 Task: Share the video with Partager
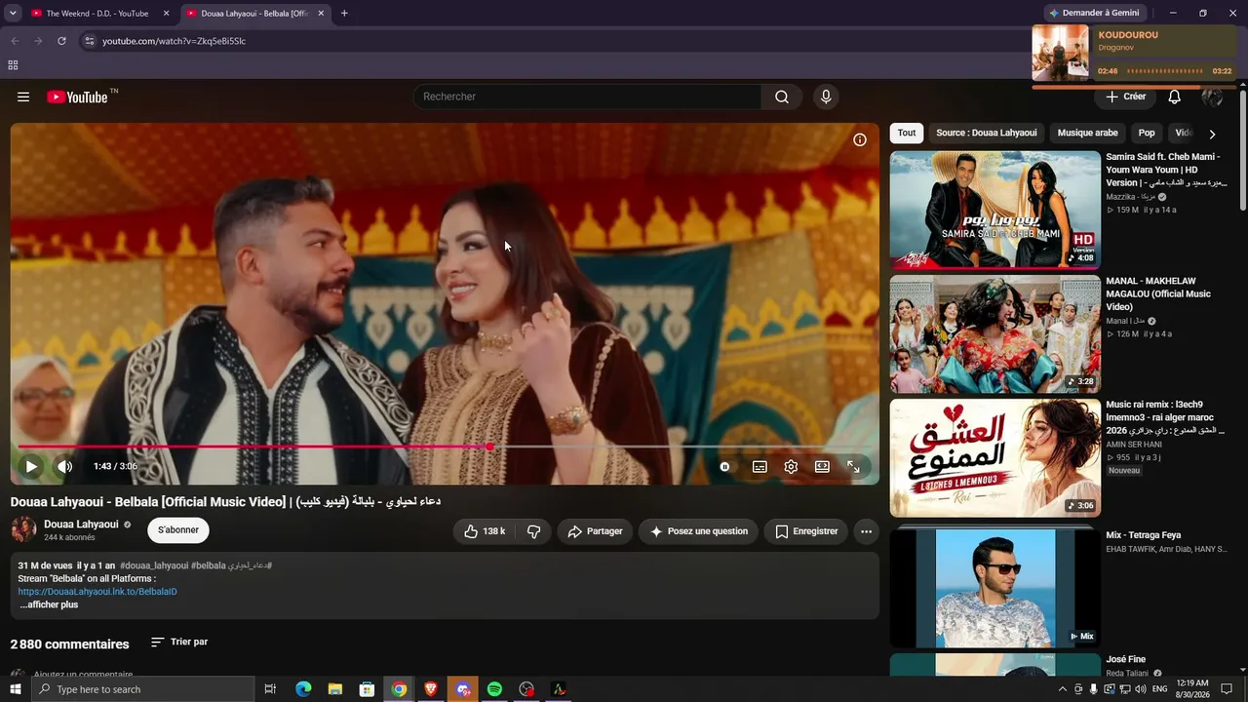click(595, 531)
